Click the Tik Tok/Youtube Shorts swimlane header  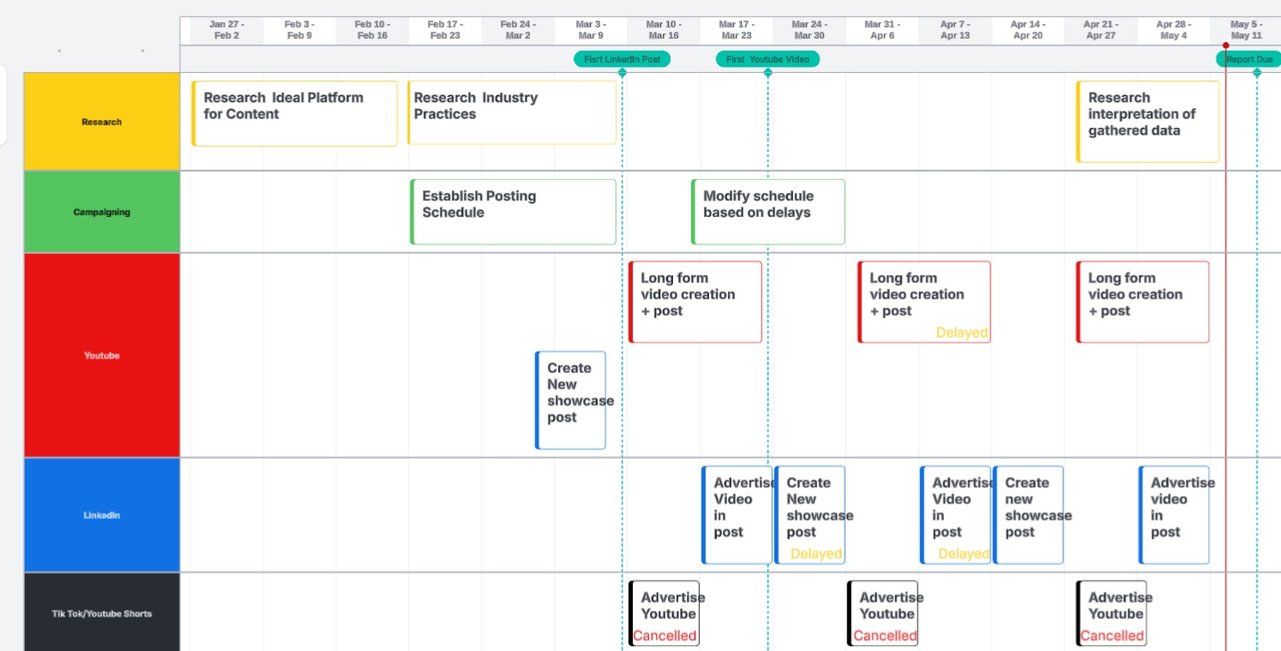click(x=101, y=613)
